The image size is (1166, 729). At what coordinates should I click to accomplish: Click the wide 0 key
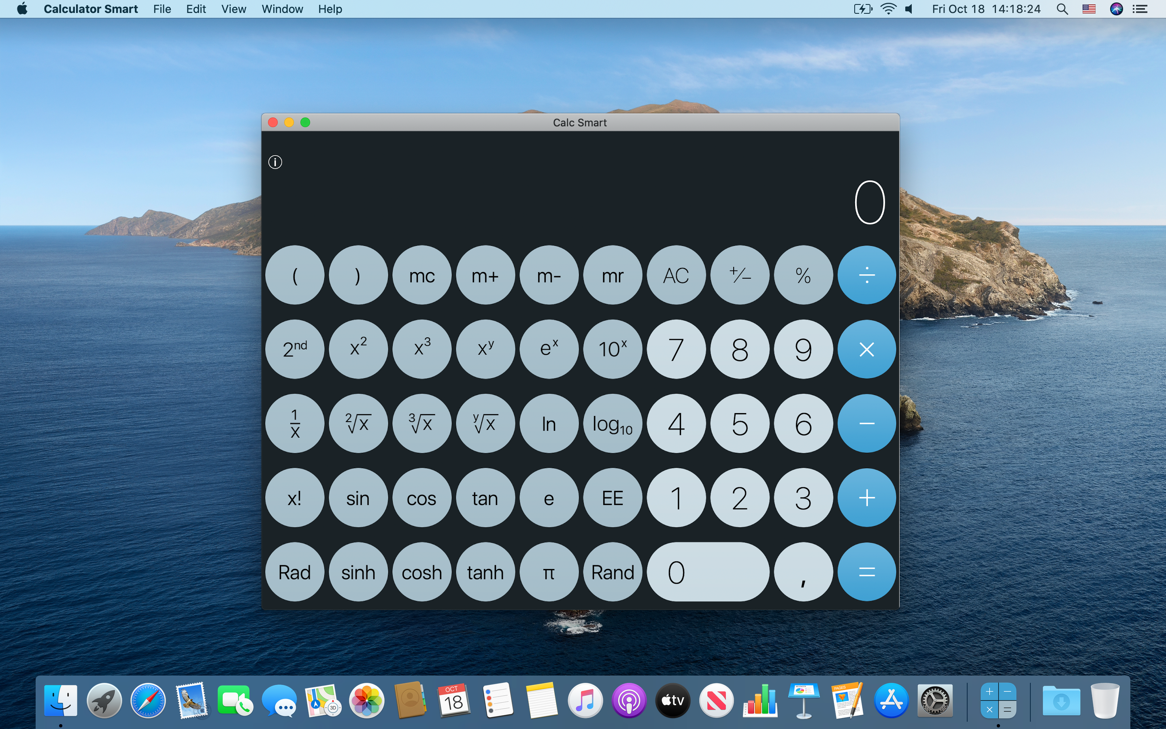708,572
